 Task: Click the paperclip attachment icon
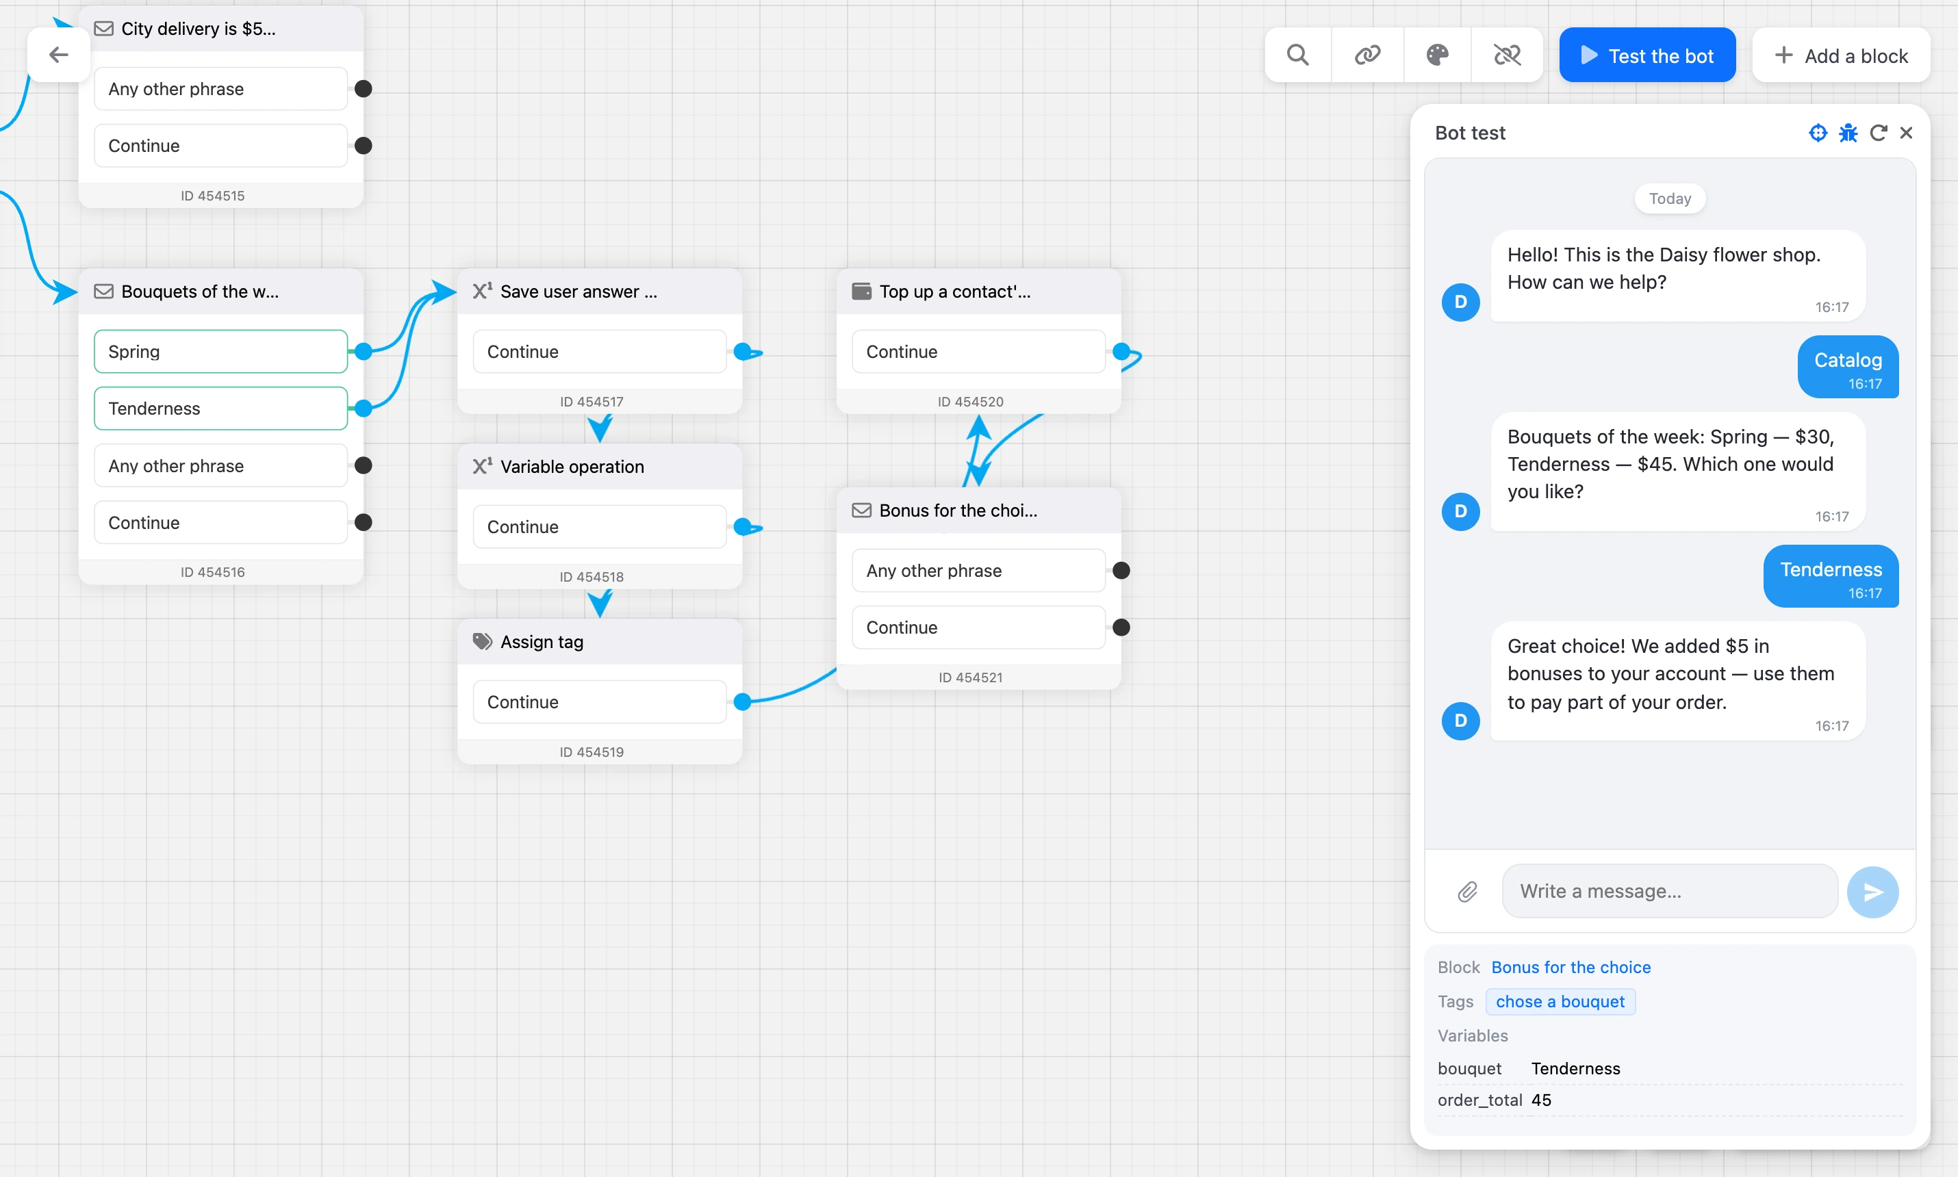point(1467,892)
